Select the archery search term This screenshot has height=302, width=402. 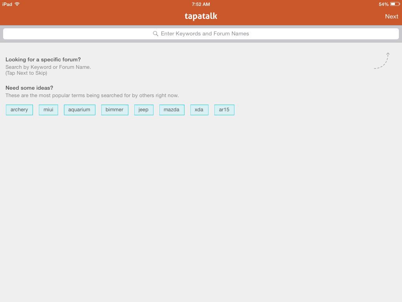pyautogui.click(x=19, y=110)
